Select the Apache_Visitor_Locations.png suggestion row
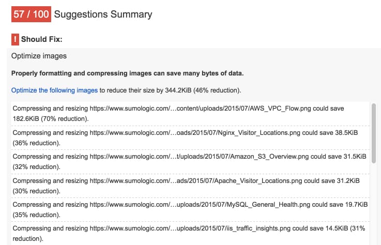The height and width of the screenshot is (245, 381). click(x=190, y=186)
